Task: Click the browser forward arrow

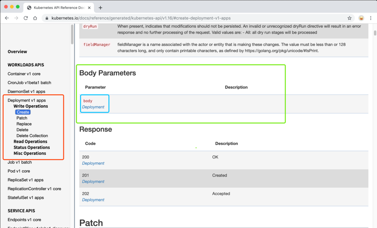Action: pos(16,18)
